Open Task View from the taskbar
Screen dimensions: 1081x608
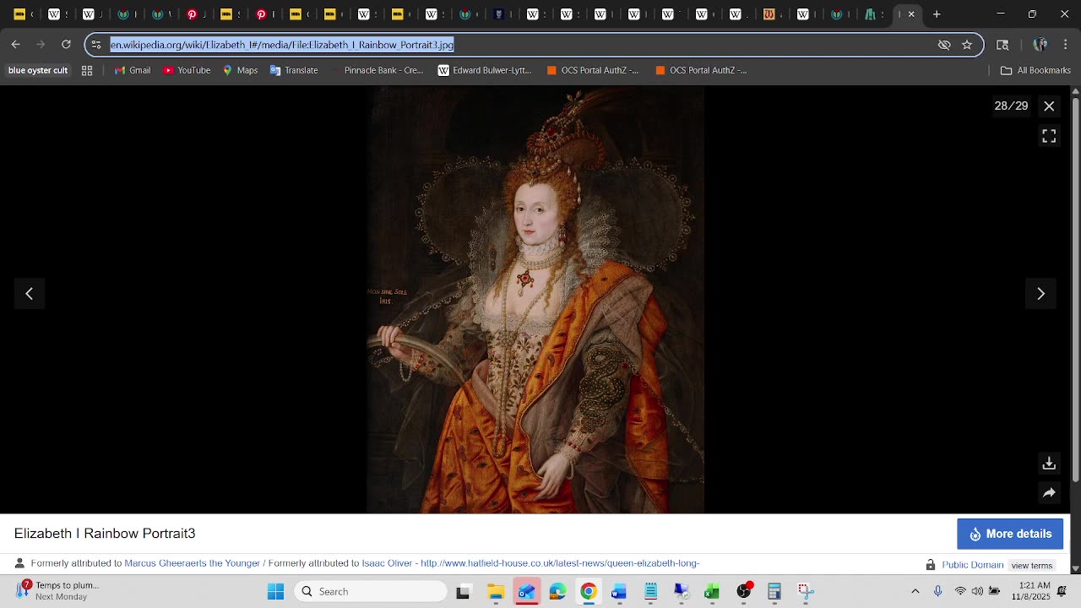coord(463,592)
